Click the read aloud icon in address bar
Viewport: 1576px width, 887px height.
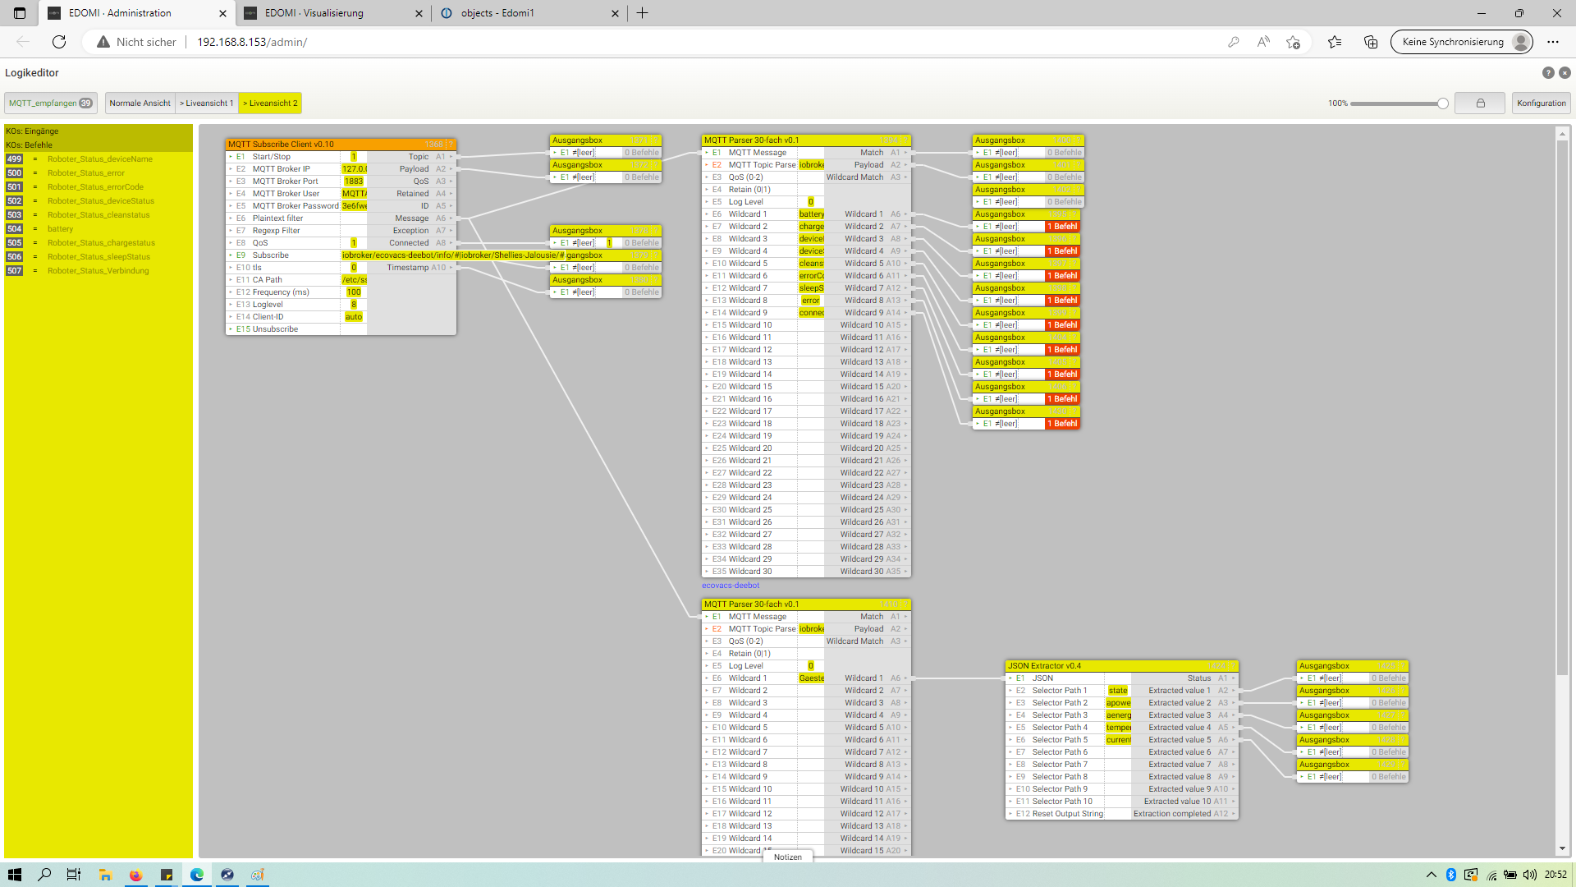[1263, 42]
